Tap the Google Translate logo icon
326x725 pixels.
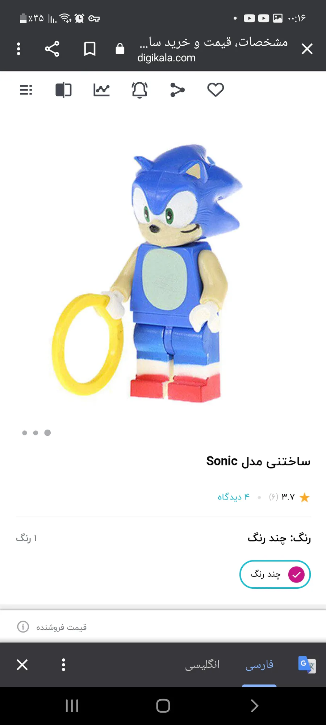[x=307, y=664]
